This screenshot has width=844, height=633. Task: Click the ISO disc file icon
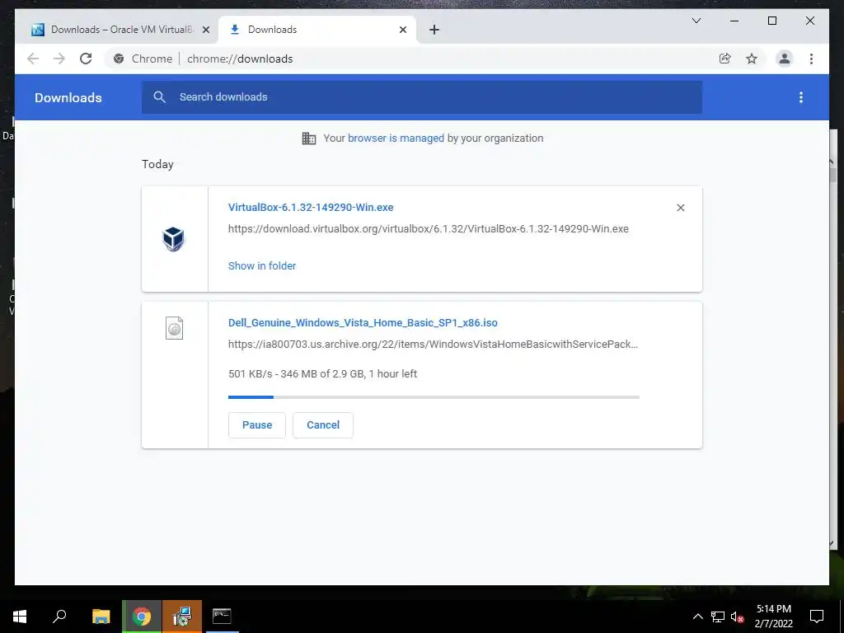click(x=174, y=328)
